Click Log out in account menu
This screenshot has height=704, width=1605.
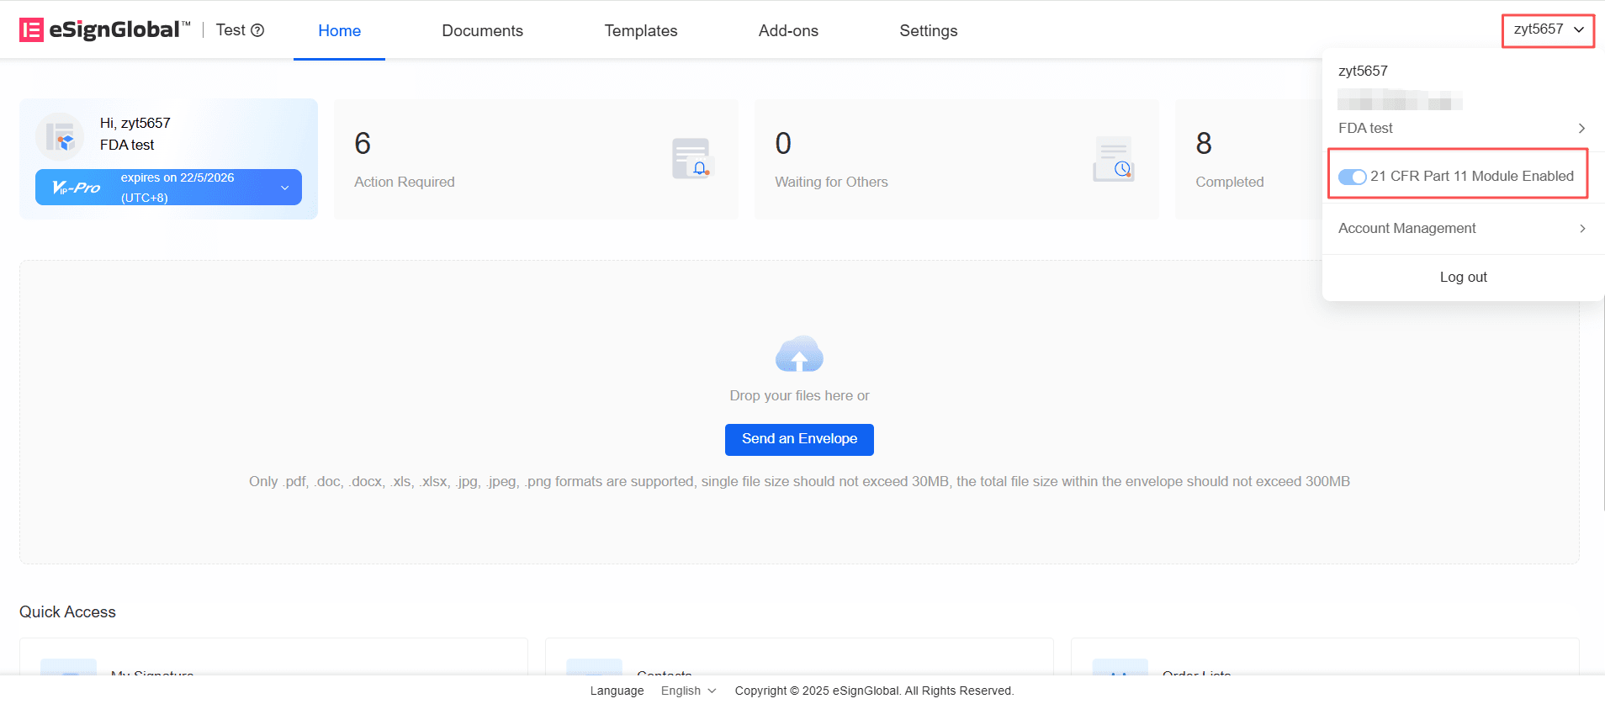[x=1463, y=278]
